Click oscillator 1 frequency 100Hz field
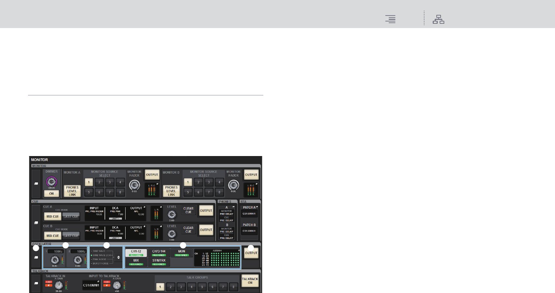 56,251
